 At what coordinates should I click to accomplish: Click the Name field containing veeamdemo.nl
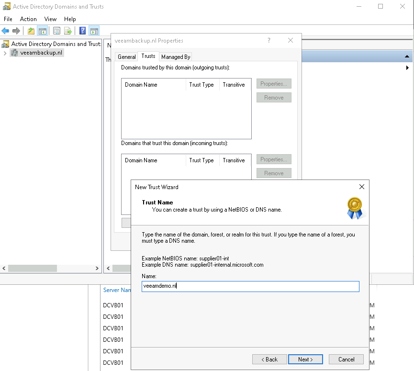coord(250,286)
